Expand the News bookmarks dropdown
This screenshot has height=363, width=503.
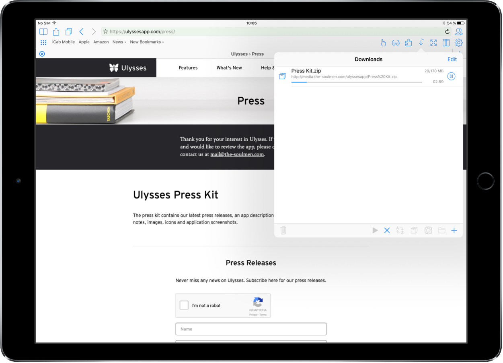pyautogui.click(x=119, y=42)
